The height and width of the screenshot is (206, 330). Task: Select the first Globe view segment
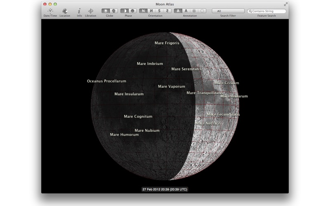coord(106,11)
